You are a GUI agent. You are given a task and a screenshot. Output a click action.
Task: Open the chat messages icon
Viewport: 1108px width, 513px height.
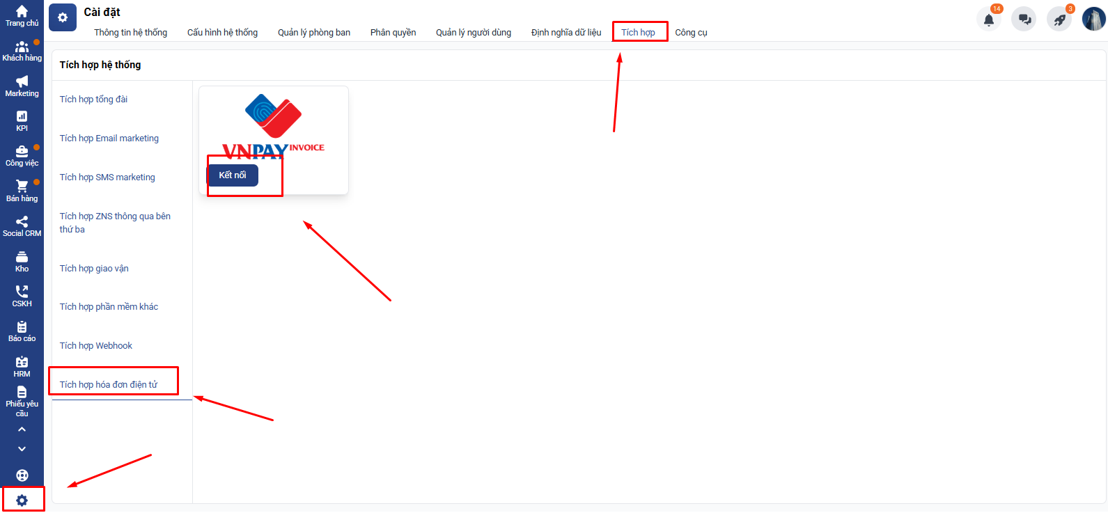pyautogui.click(x=1024, y=19)
